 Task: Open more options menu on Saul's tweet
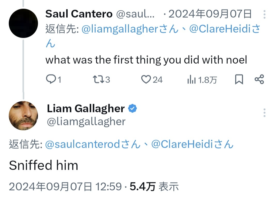click(265, 14)
